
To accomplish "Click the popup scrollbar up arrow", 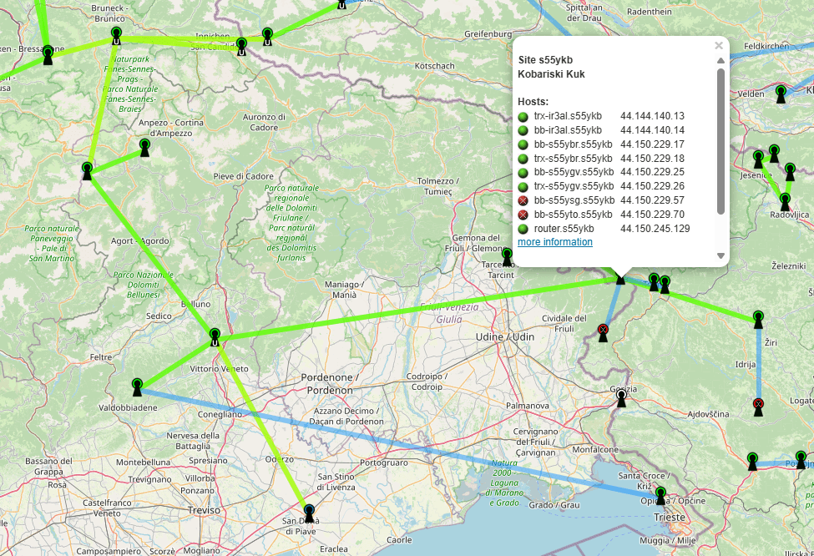I will [721, 60].
